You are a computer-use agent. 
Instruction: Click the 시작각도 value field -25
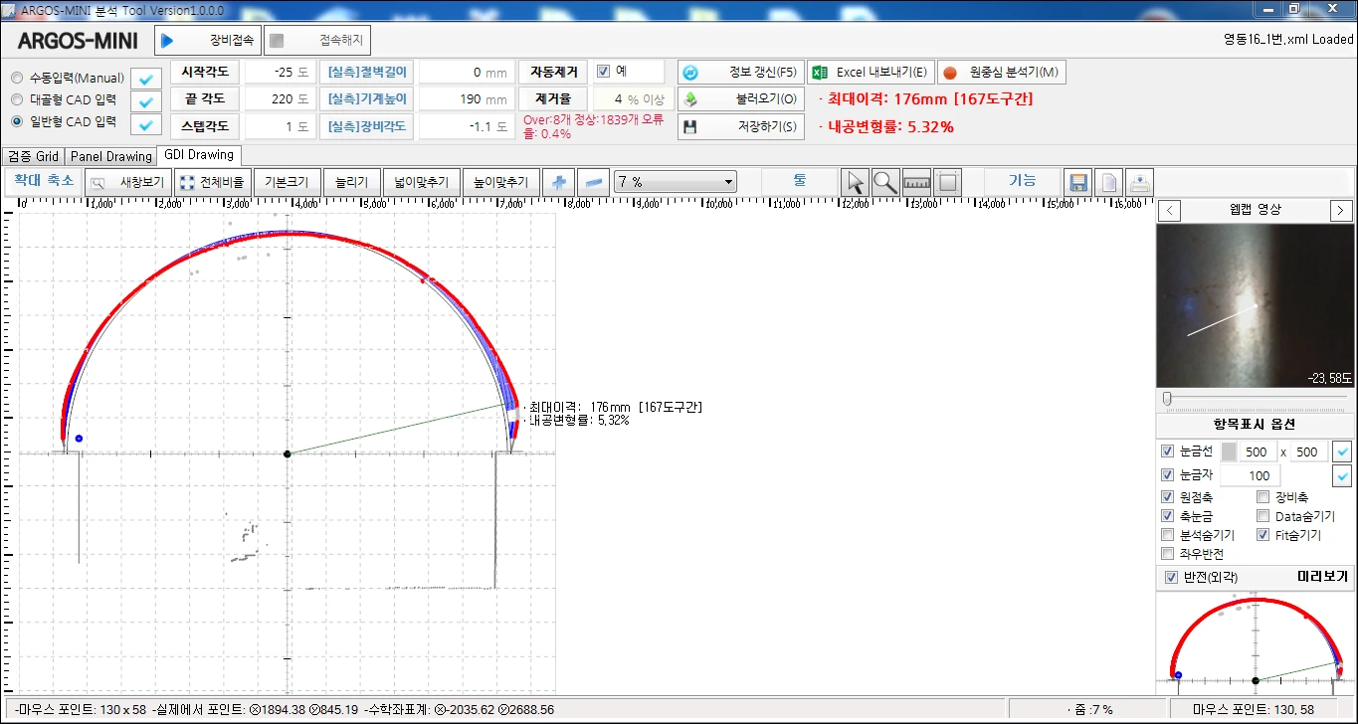280,73
